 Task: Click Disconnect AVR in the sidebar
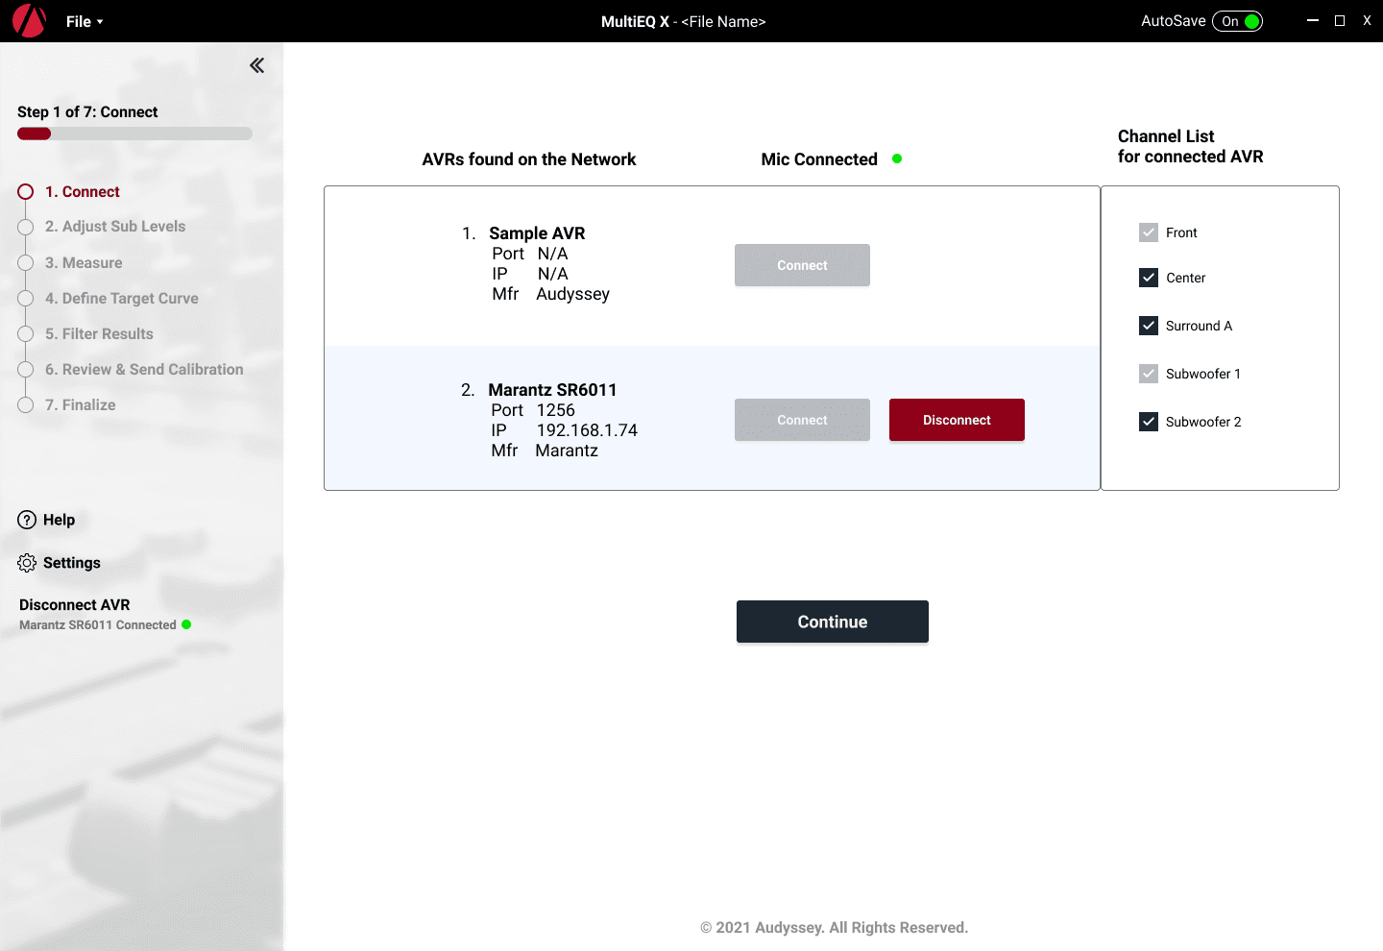pos(75,605)
